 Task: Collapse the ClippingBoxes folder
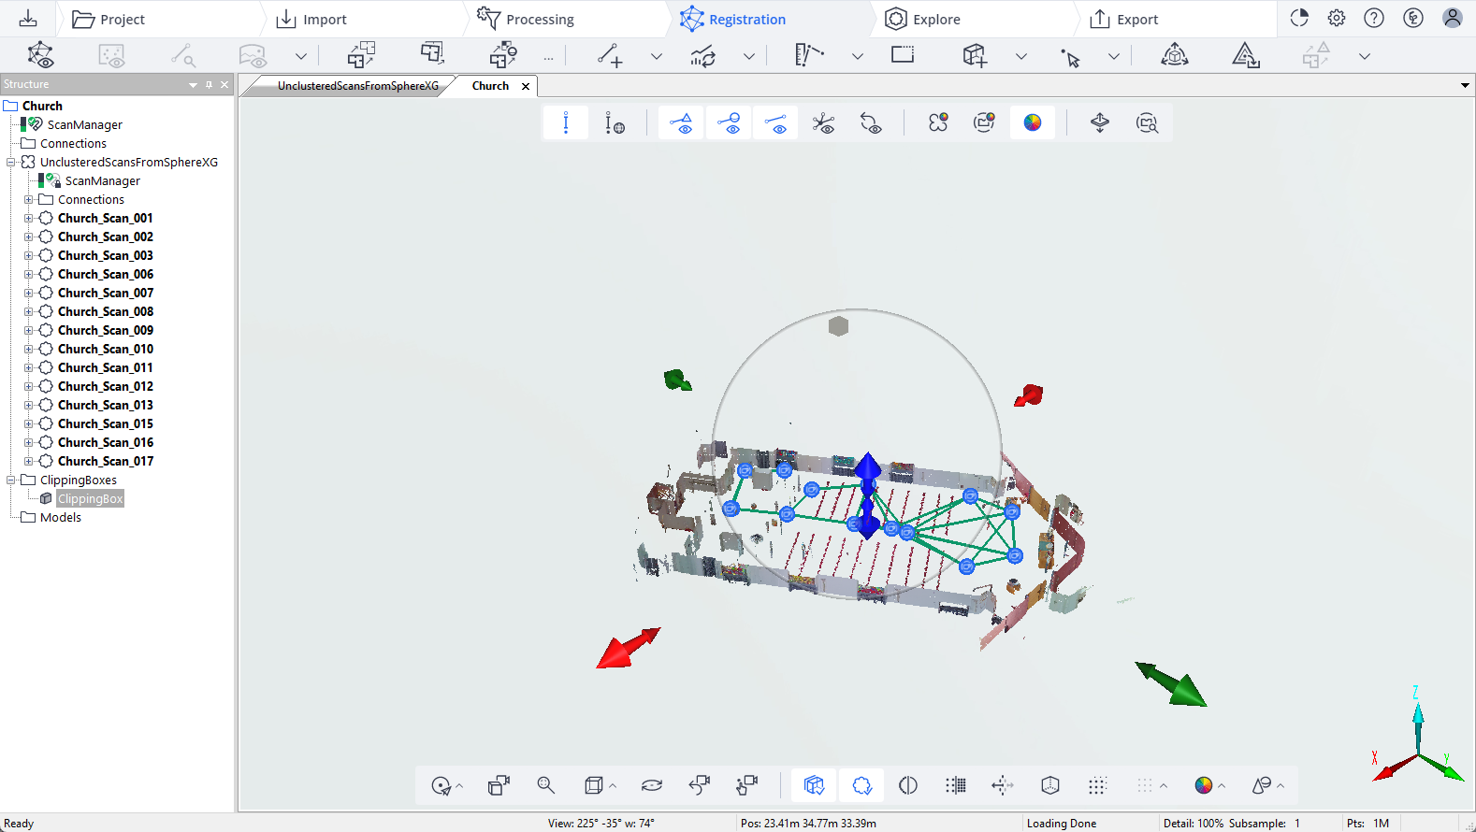coord(10,480)
